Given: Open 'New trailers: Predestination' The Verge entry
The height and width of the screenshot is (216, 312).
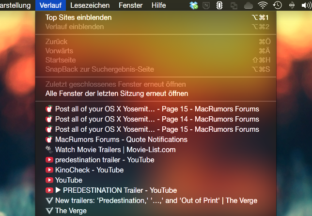Looking at the screenshot, I should (156, 201).
